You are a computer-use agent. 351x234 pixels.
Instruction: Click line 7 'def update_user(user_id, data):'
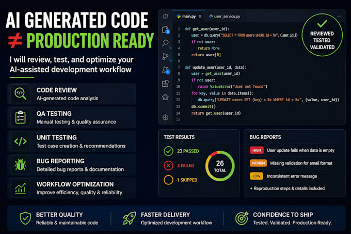(215, 67)
